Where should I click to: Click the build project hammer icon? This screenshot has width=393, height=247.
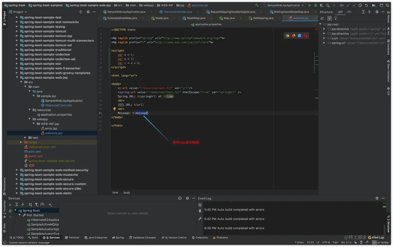point(257,5)
